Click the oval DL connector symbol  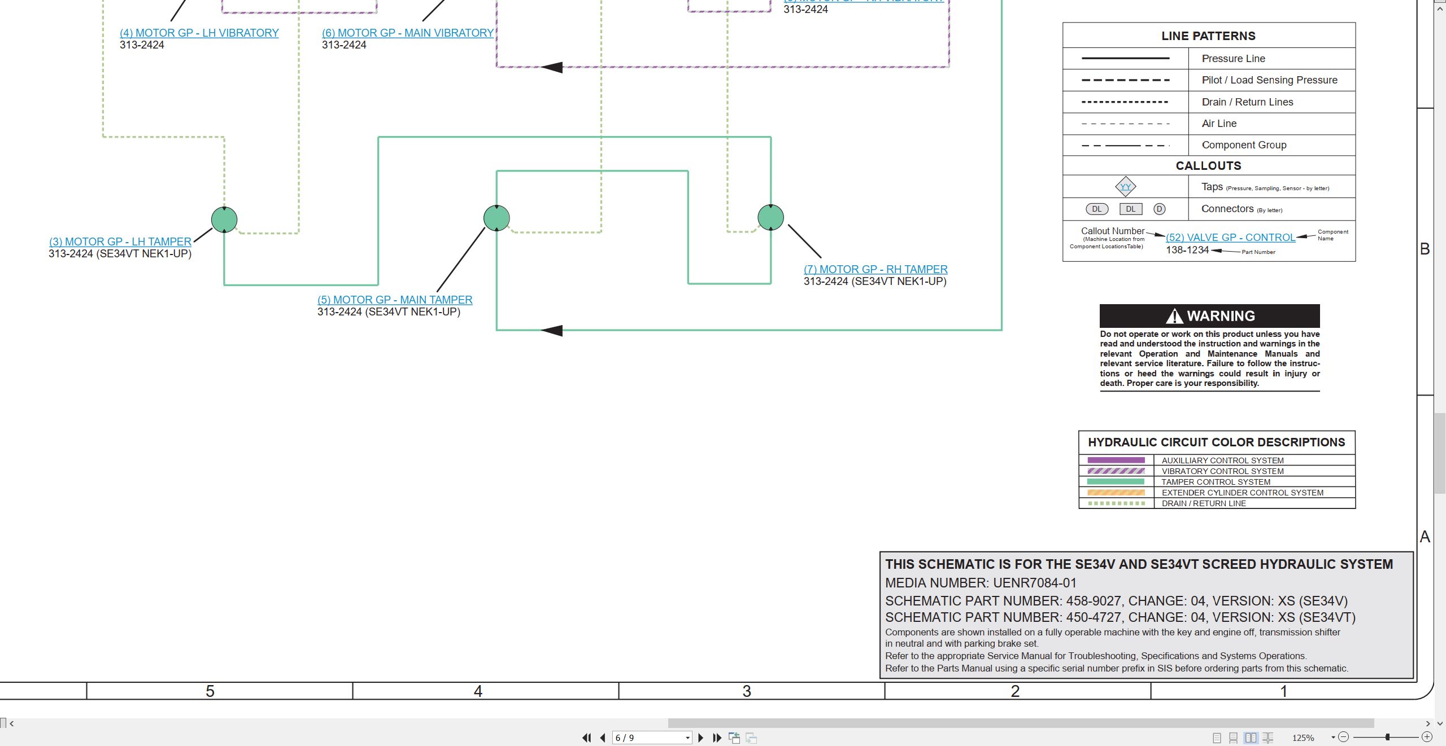coord(1096,209)
